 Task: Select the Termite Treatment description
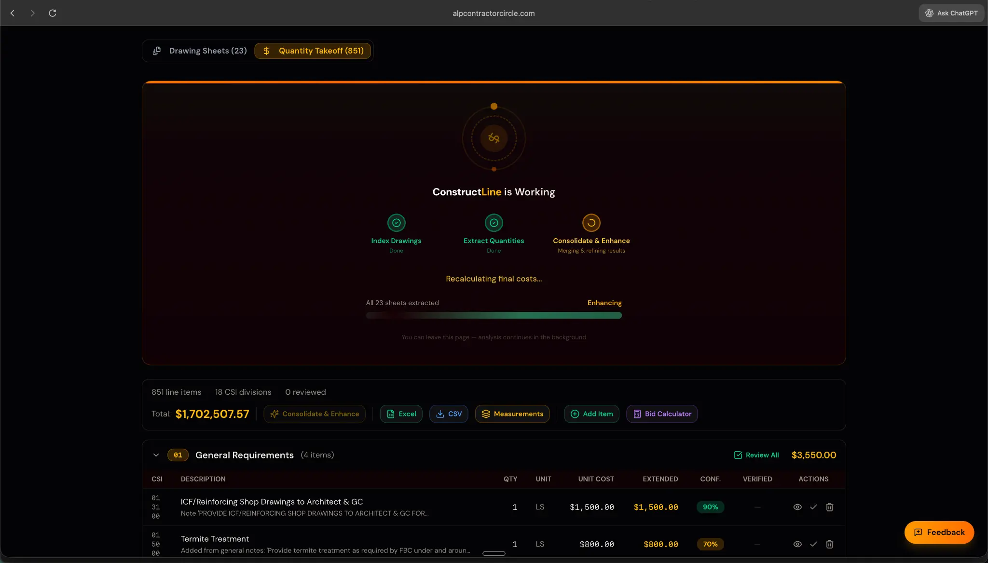215,539
